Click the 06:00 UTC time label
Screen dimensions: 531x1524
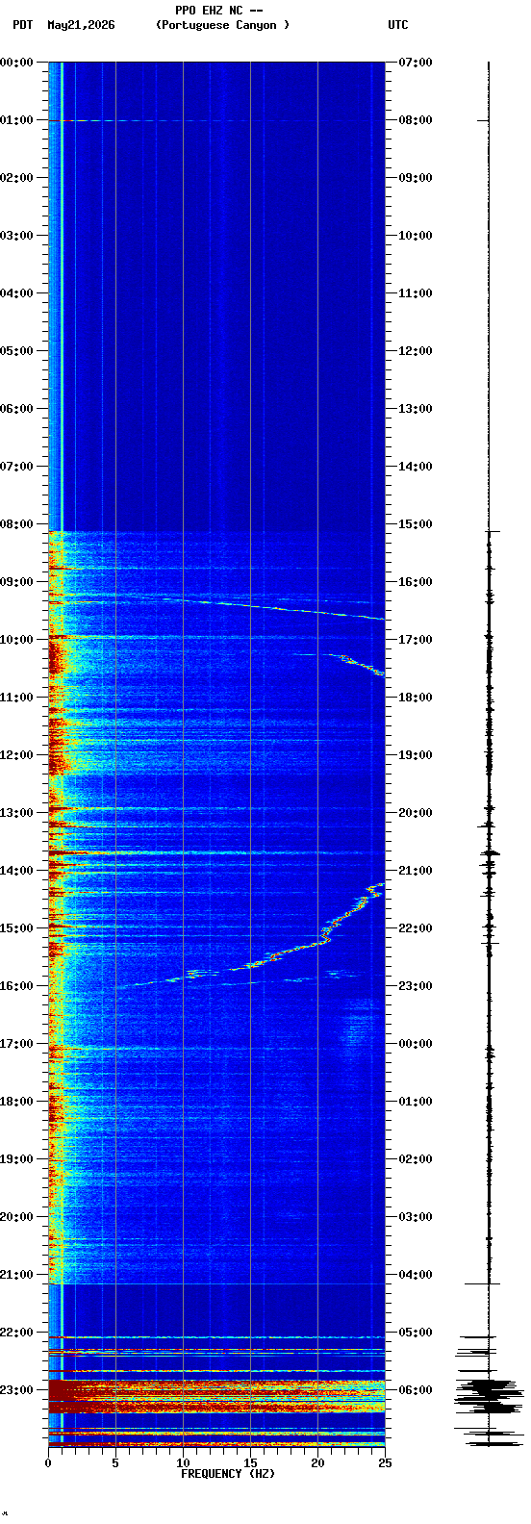pos(415,1390)
